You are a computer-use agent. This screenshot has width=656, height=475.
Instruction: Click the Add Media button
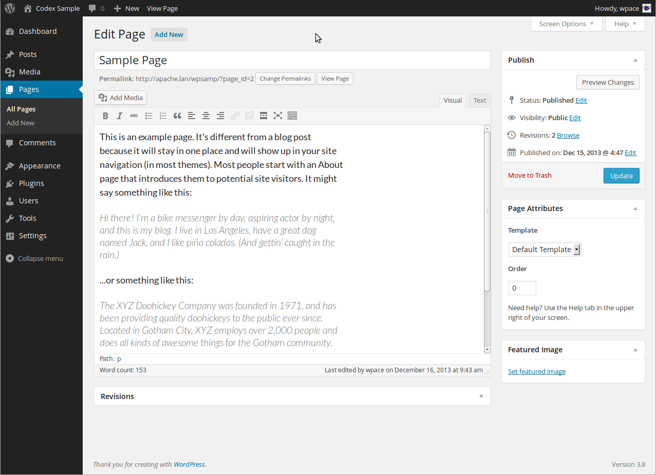click(121, 98)
